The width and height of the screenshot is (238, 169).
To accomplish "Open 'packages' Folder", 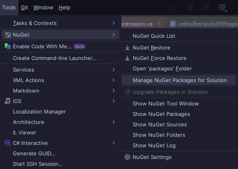I will 178,68.
